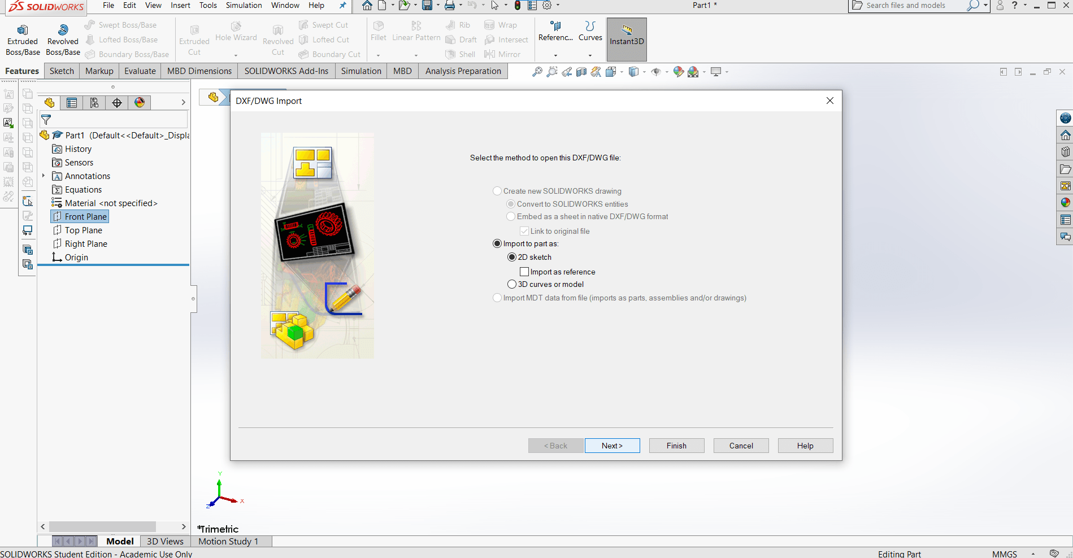Open the Reference Geometry dropdown arrow
1073x558 pixels.
[555, 55]
